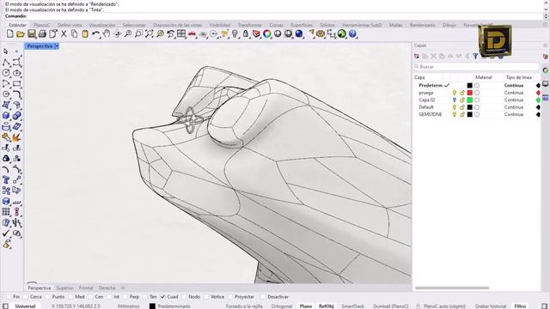
Task: Open linetype dropdown for pruega layer
Action: point(514,93)
